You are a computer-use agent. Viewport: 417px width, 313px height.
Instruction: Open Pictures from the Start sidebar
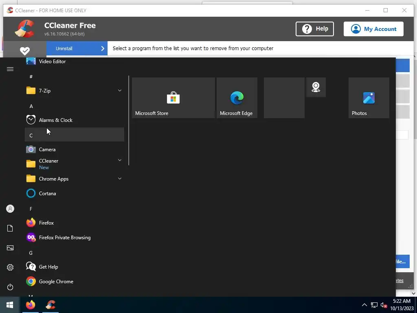point(10,248)
